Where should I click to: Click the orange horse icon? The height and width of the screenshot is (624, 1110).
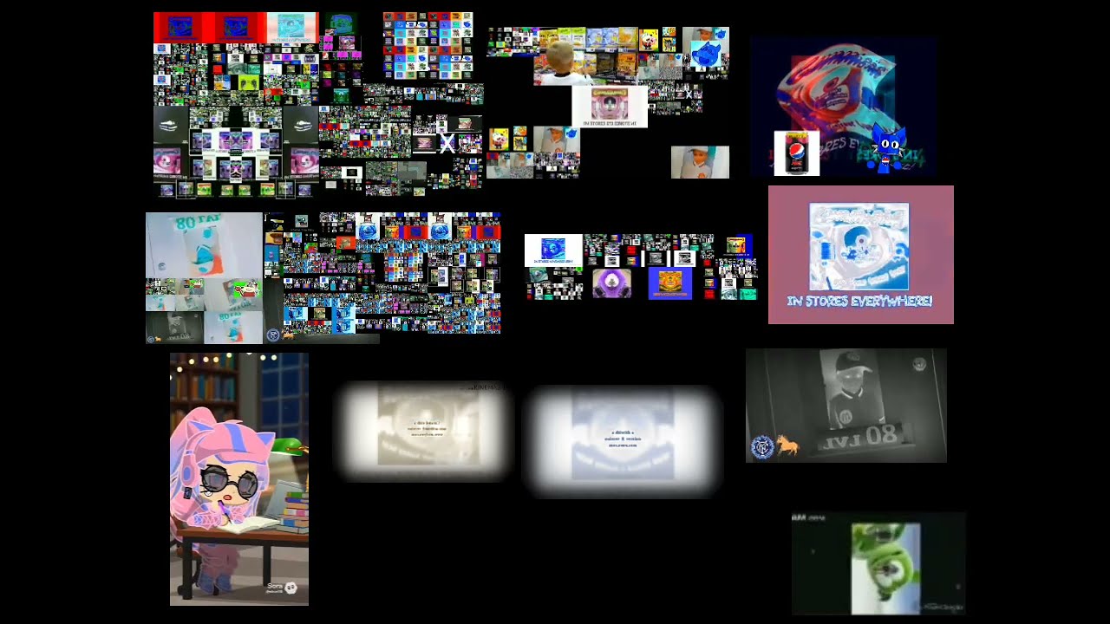pyautogui.click(x=787, y=446)
